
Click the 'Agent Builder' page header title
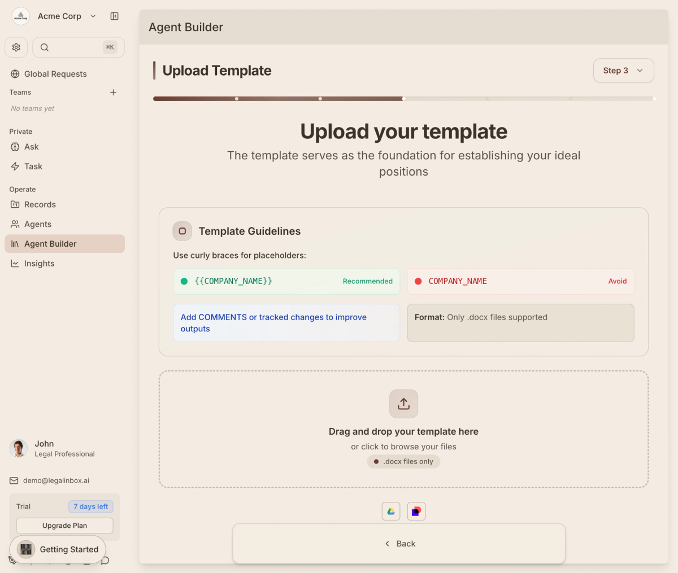click(x=186, y=27)
